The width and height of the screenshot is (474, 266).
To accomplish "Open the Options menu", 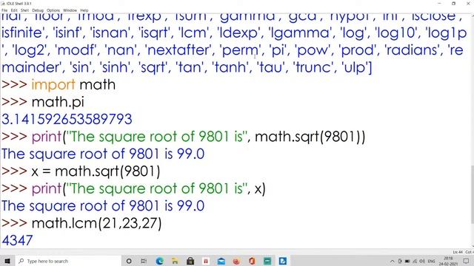I will 53,10.
